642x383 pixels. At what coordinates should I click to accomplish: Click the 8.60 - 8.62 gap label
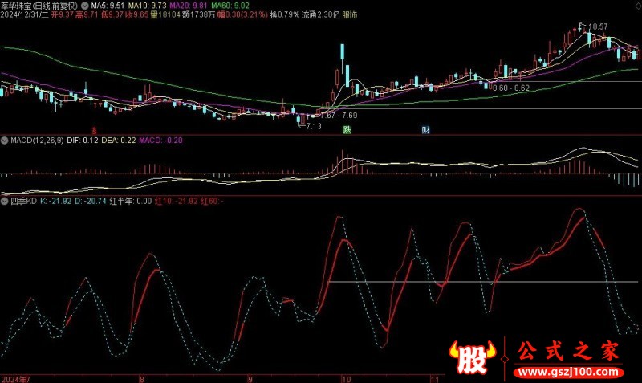[x=511, y=88]
